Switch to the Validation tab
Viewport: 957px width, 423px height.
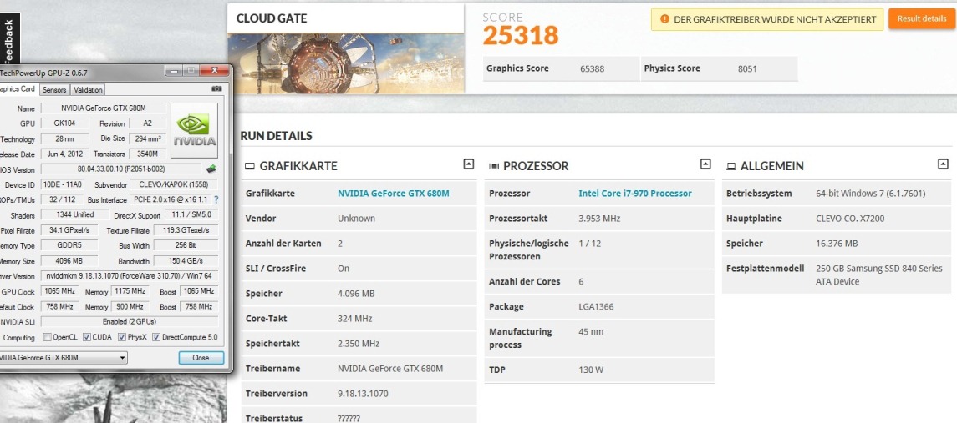(x=88, y=89)
